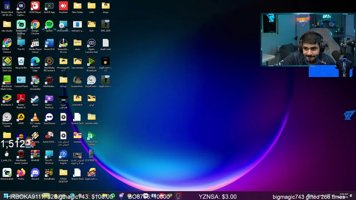Select the BlueStacks Multi-Instance icon
Image resolution: width=356 pixels, height=200 pixels.
click(7, 83)
